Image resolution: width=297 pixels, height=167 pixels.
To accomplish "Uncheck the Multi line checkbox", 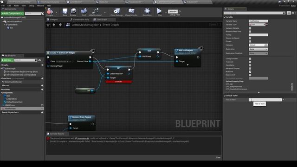I will pyautogui.click(x=250, y=72).
